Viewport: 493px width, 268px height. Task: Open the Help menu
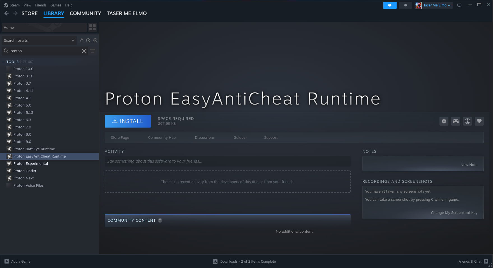69,5
